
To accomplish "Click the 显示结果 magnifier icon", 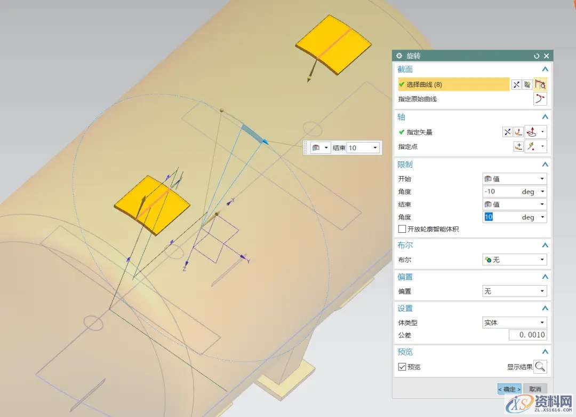I will pyautogui.click(x=540, y=367).
